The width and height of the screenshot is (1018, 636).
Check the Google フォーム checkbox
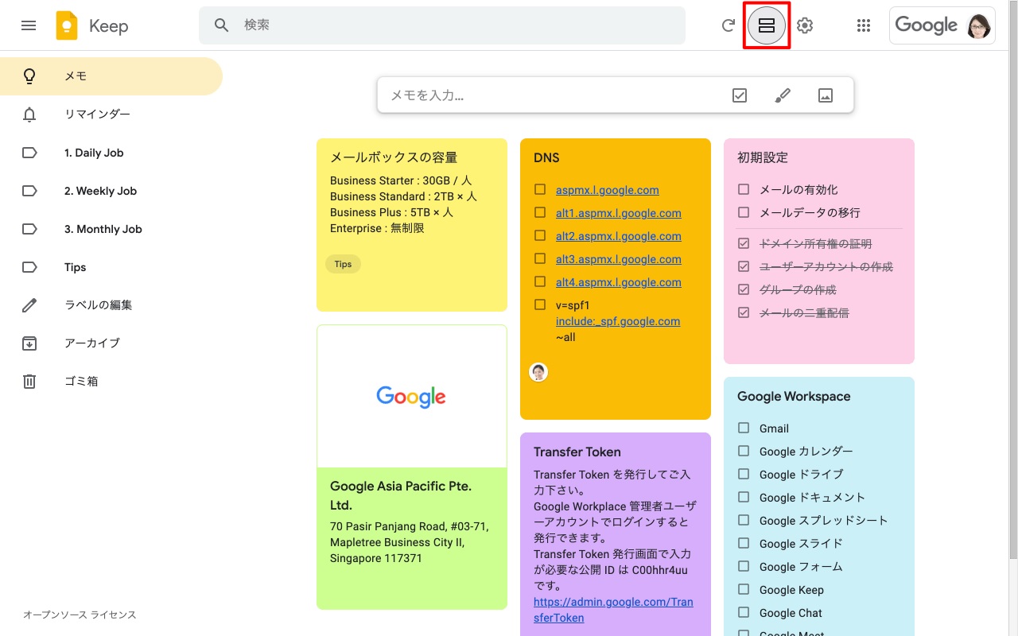click(x=744, y=567)
